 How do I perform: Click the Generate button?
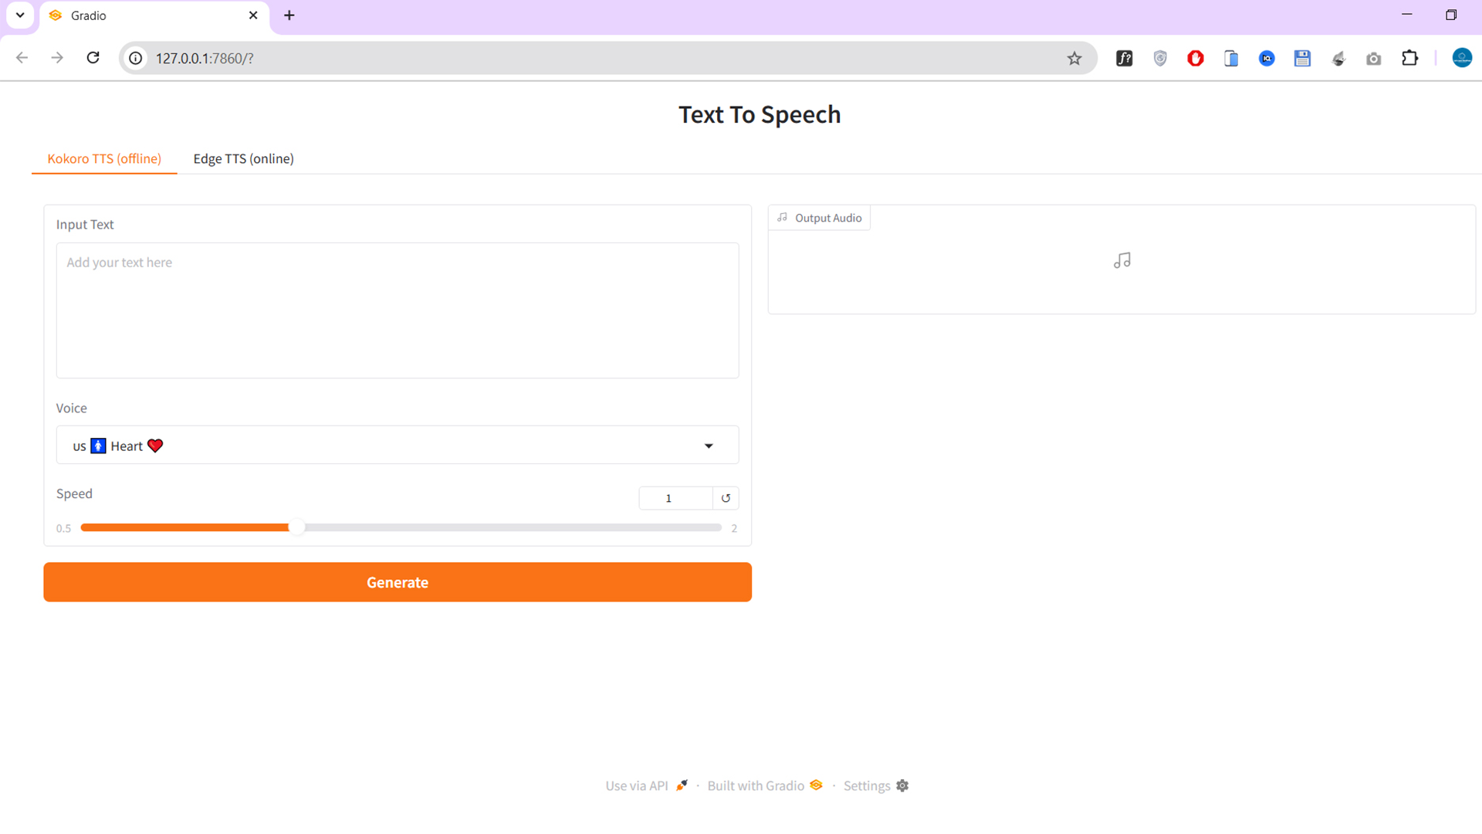(397, 582)
